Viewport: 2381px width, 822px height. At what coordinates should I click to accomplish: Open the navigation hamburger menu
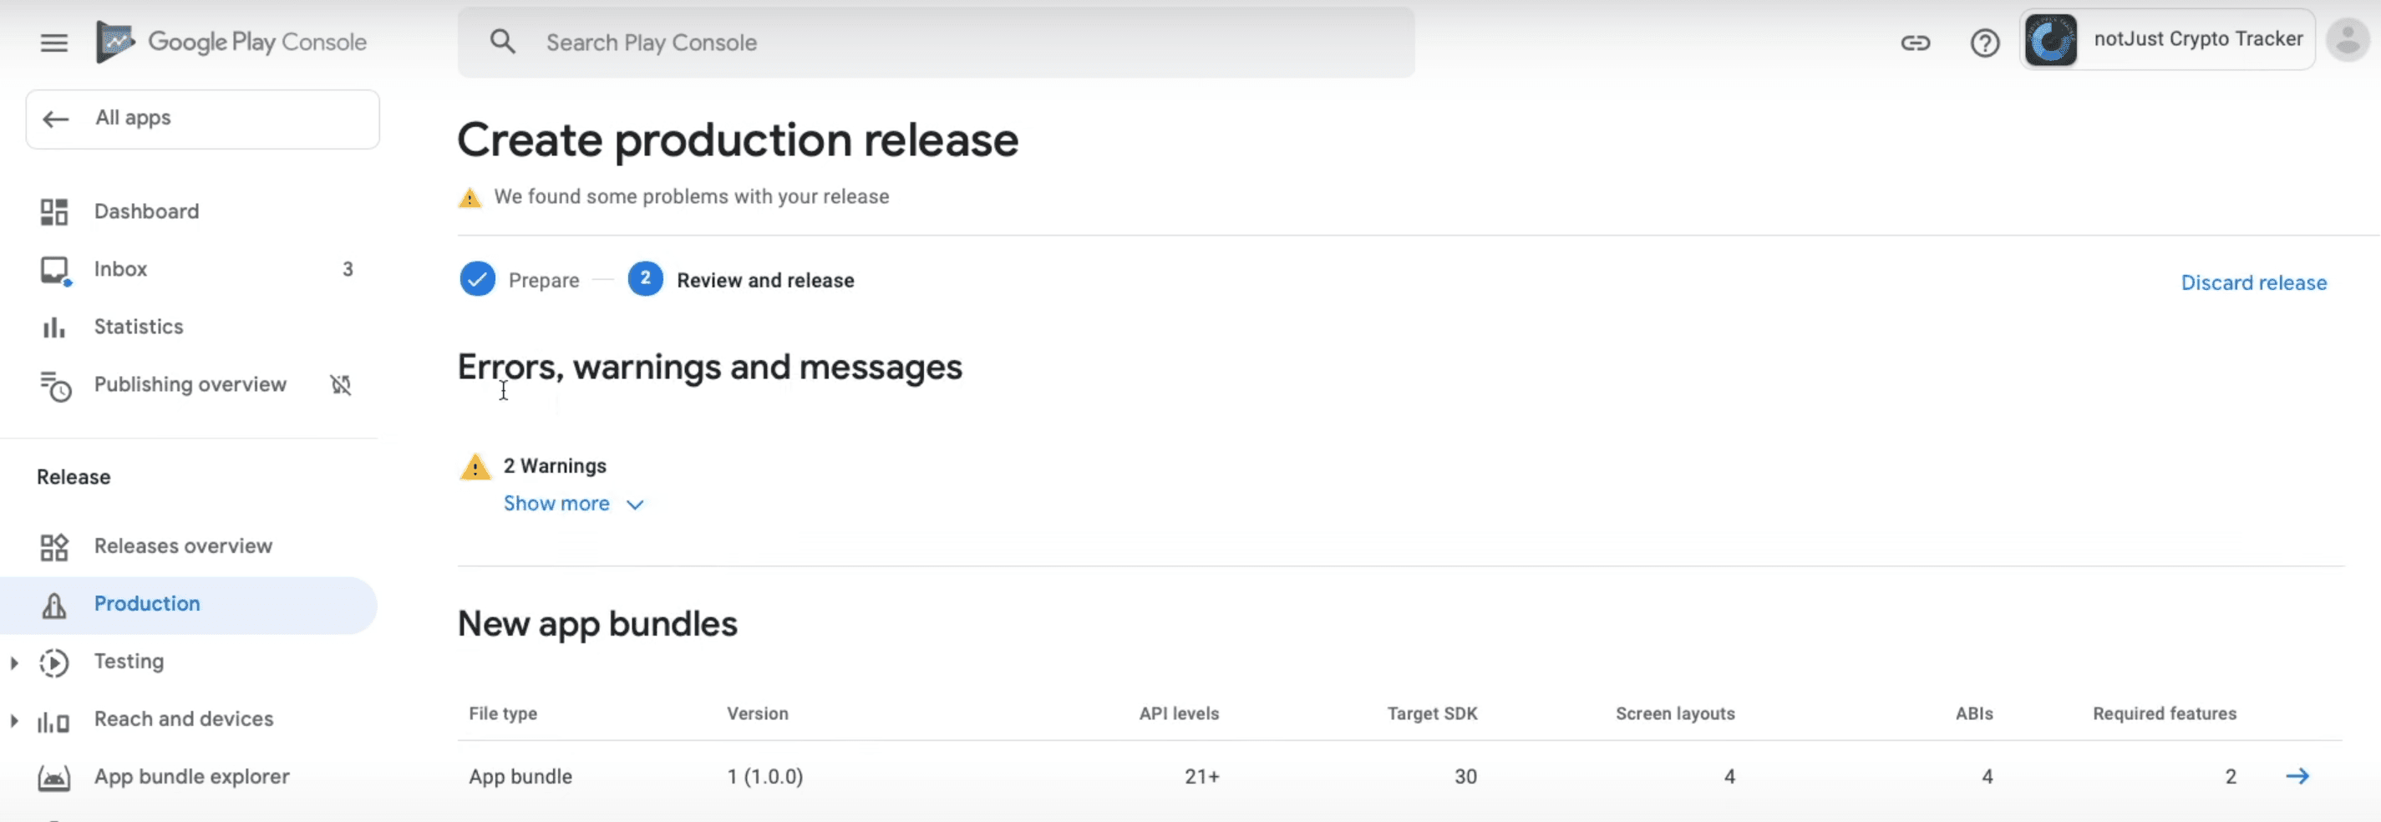(53, 42)
